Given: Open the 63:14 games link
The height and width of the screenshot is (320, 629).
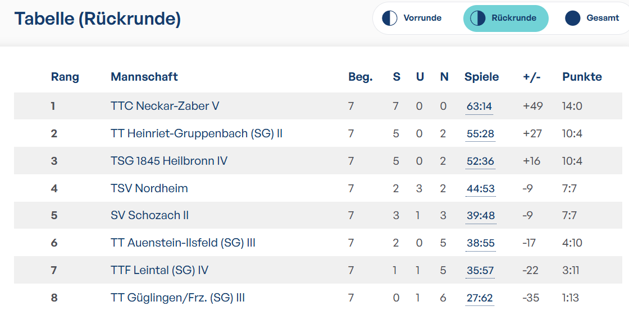Looking at the screenshot, I should click(x=479, y=106).
